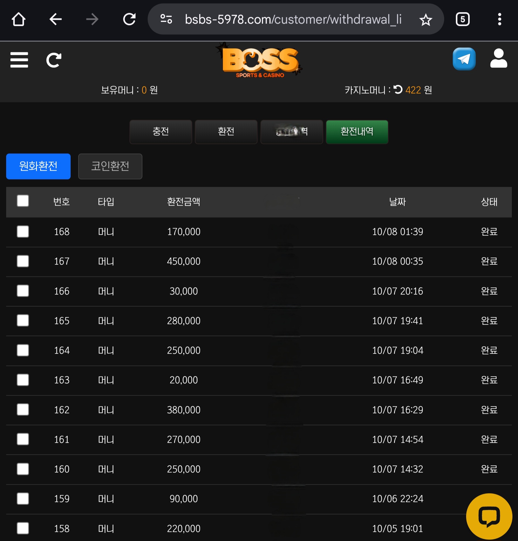Open the Telegram contact icon
Viewport: 518px width, 541px height.
[x=464, y=59]
